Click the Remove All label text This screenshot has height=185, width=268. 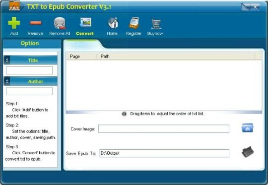(60, 34)
